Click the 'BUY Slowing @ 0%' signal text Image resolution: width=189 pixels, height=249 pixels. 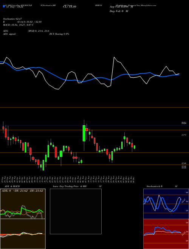[x=59, y=34]
